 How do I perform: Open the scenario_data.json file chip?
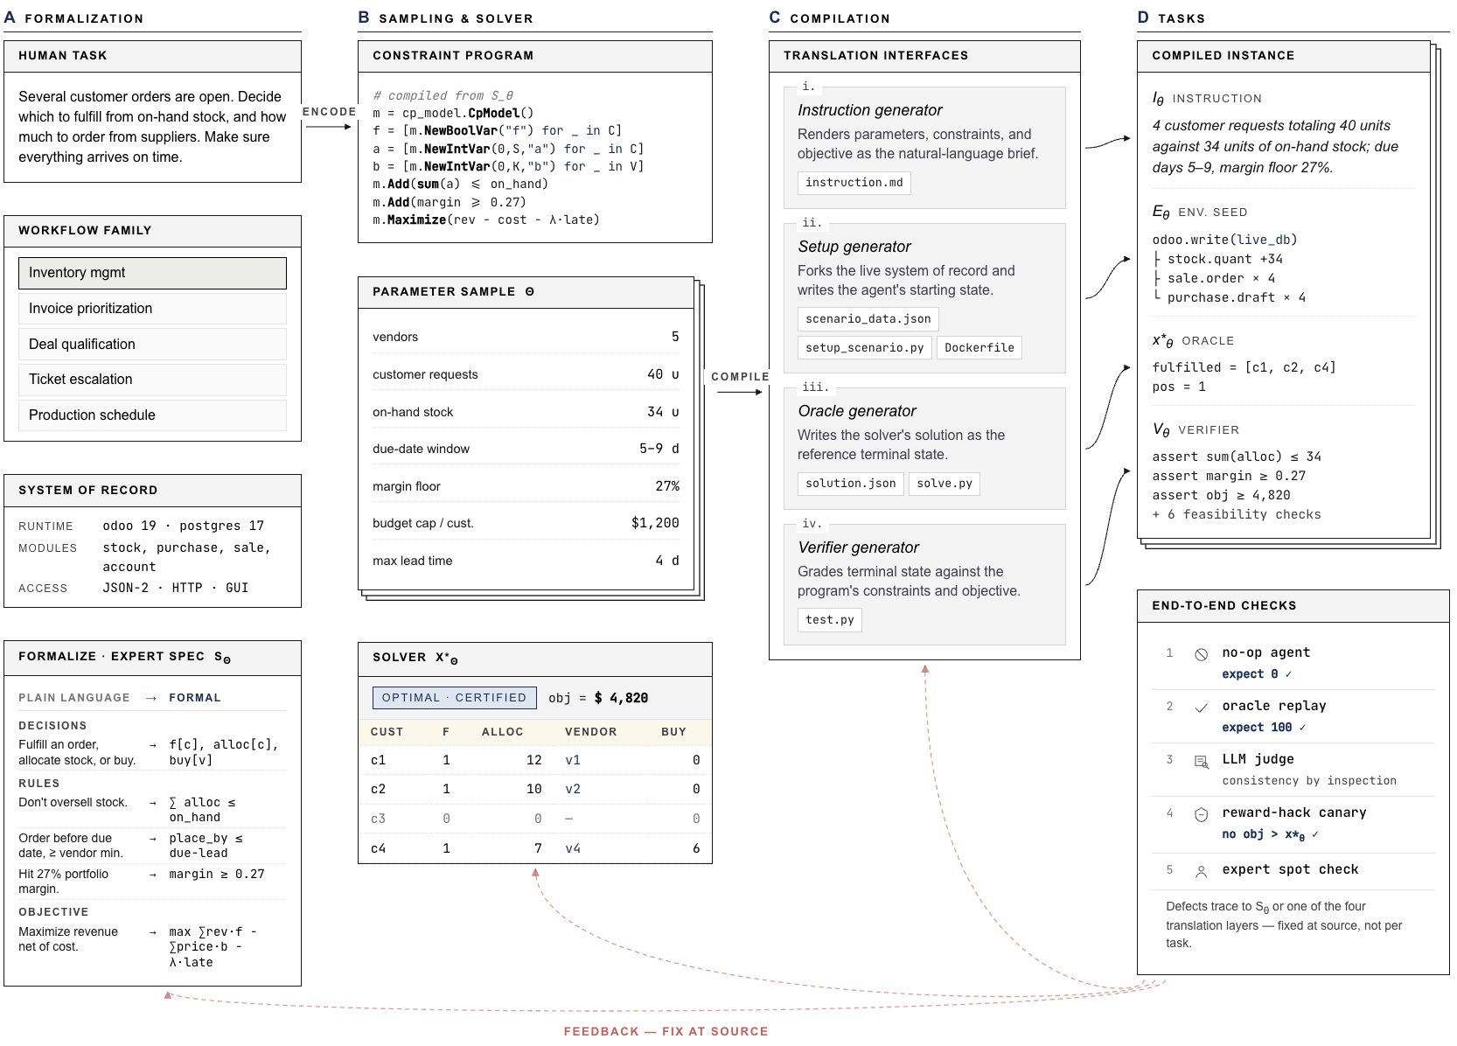coord(868,319)
